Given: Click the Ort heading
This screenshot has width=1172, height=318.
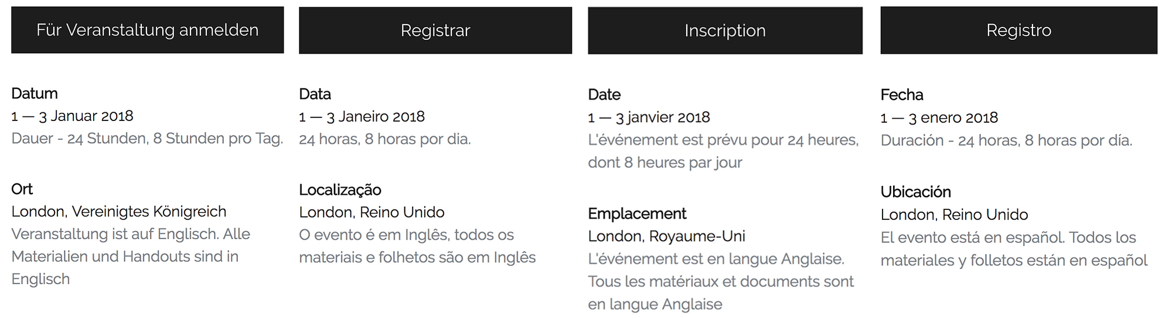Looking at the screenshot, I should (x=22, y=189).
